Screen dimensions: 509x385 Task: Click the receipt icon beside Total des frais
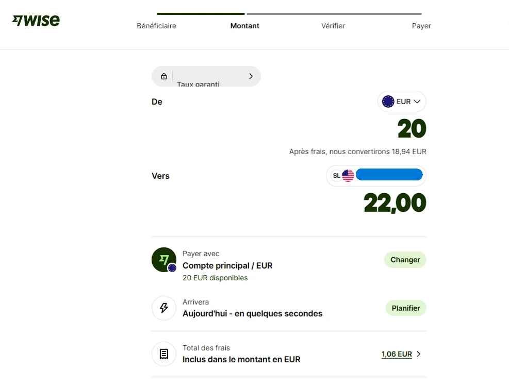click(x=164, y=354)
